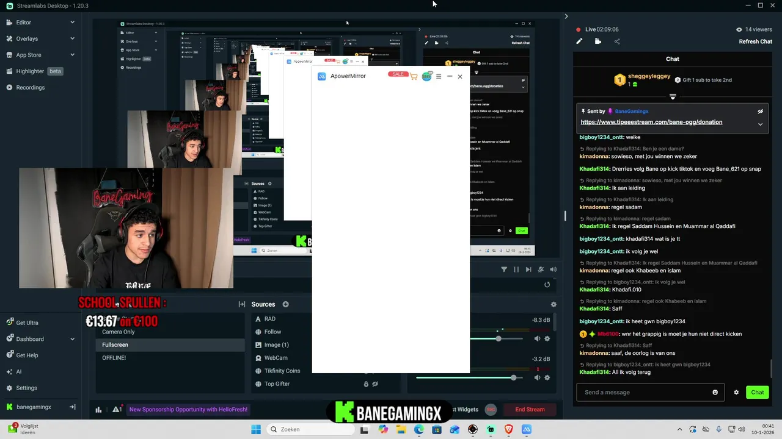Viewport: 782px width, 439px height.
Task: Toggle the 14 viewers eye icon
Action: (739, 29)
